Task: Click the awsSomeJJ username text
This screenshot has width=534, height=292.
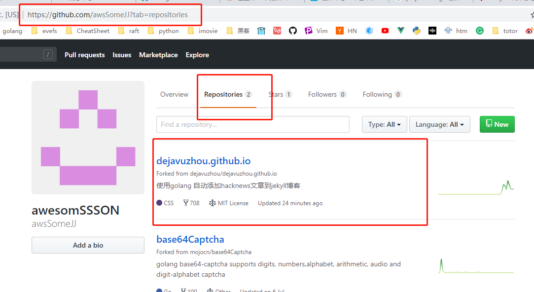Action: tap(54, 224)
